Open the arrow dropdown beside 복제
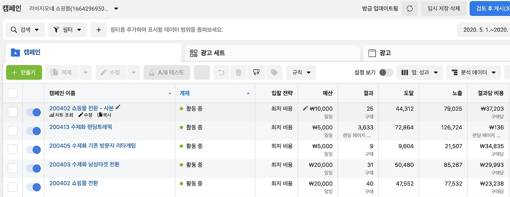Screen dimensions: 510x197 tap(85, 72)
